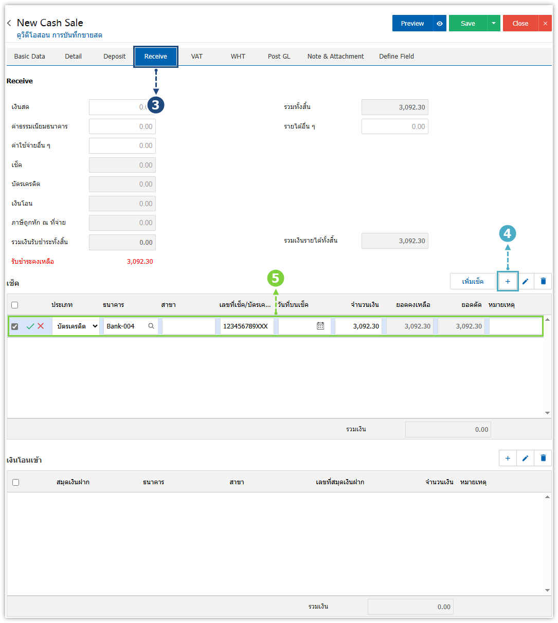Click the plus icon in the cheque section
The height and width of the screenshot is (623, 558).
pyautogui.click(x=508, y=281)
